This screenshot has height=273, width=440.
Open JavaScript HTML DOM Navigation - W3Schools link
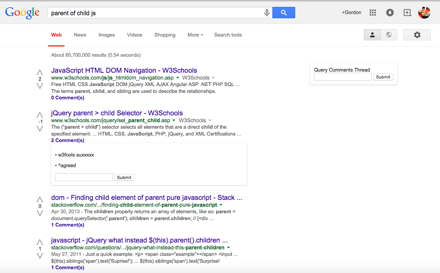[124, 70]
